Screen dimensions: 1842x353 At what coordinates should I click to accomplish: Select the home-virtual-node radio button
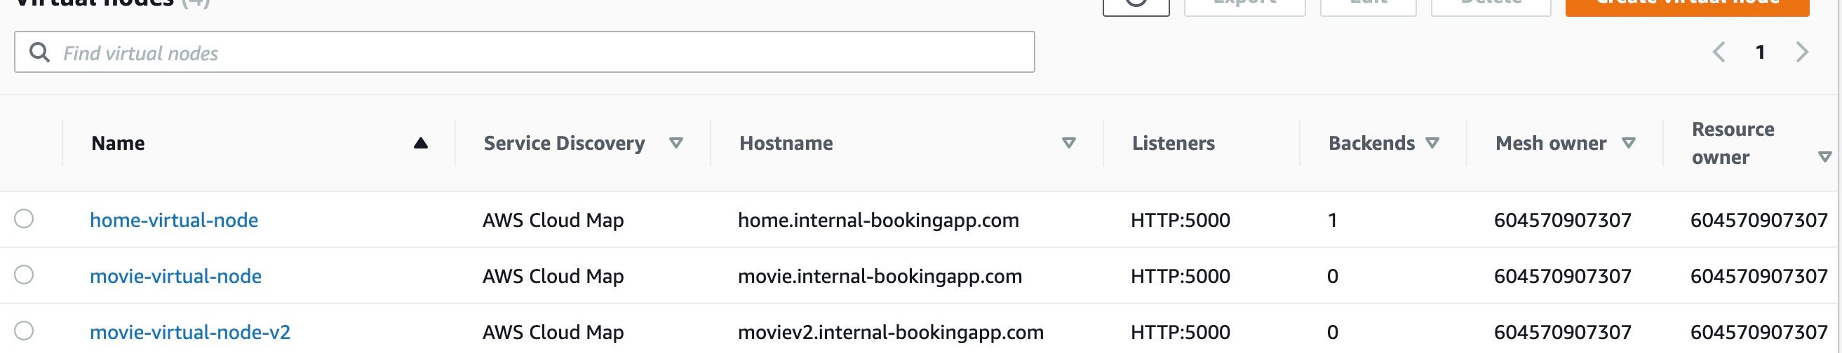[24, 219]
